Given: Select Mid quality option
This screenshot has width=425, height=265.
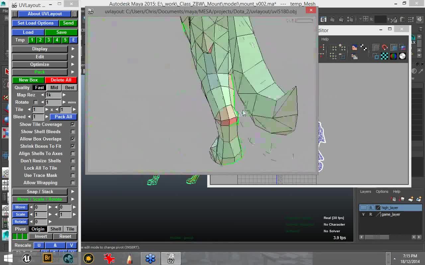Looking at the screenshot, I should tap(54, 87).
